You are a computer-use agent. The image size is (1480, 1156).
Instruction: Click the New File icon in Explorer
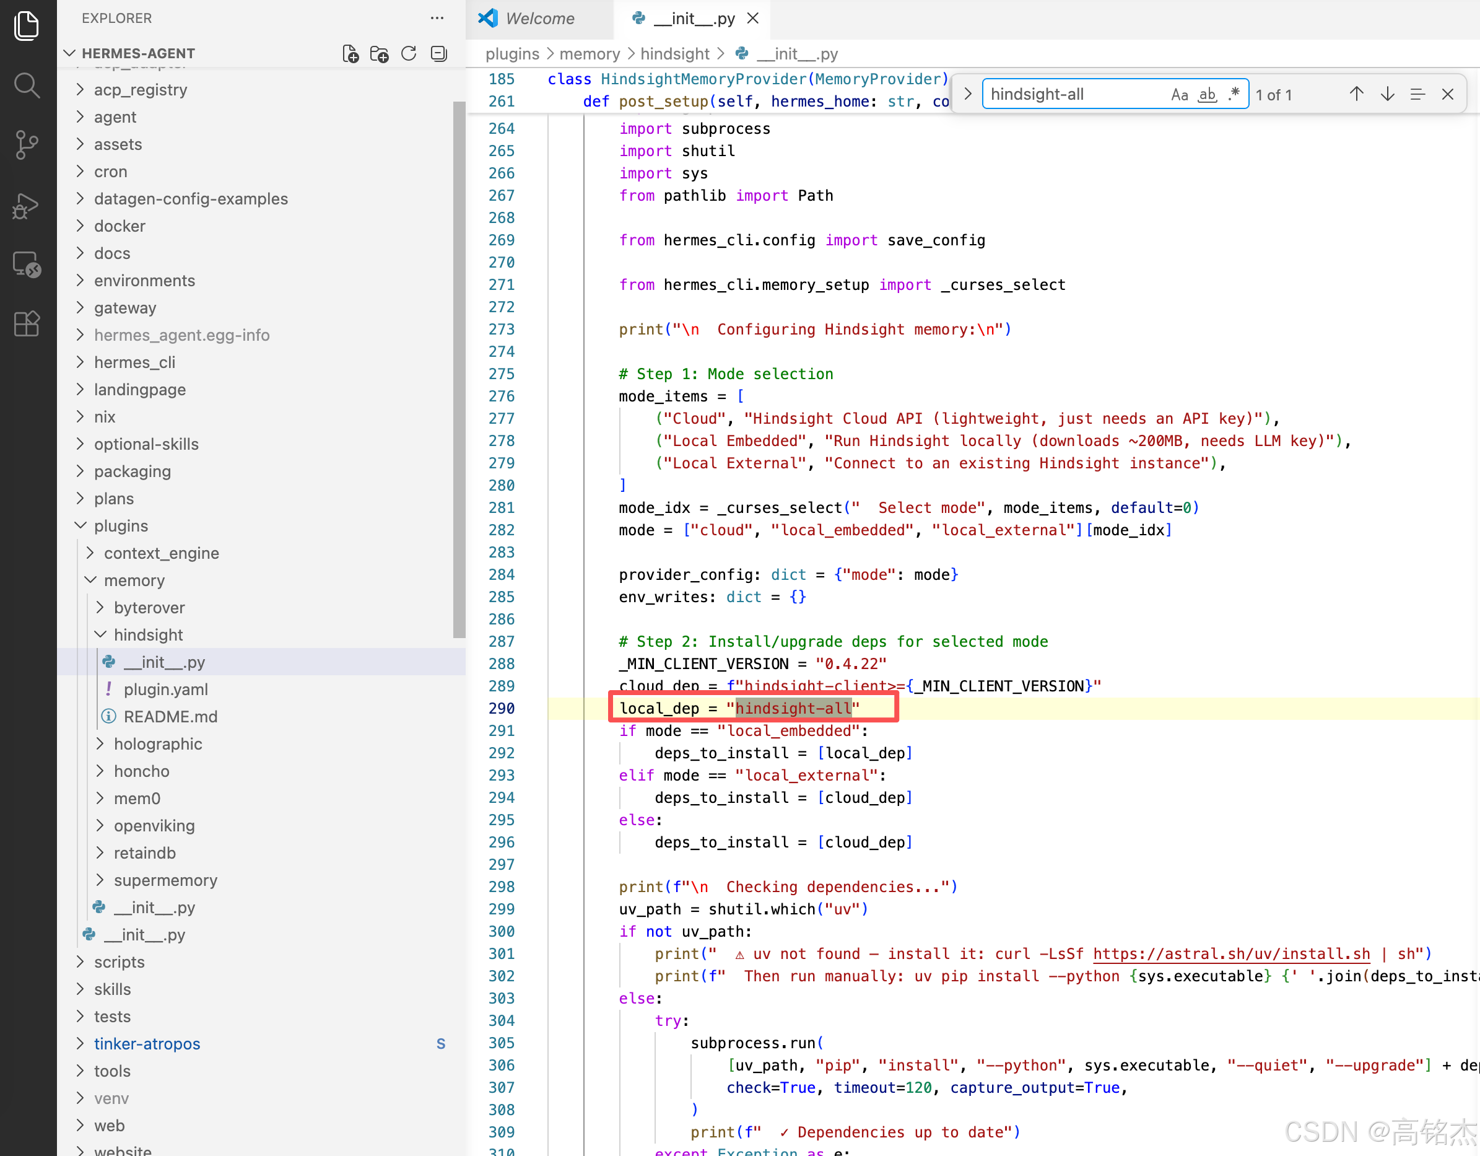tap(350, 53)
